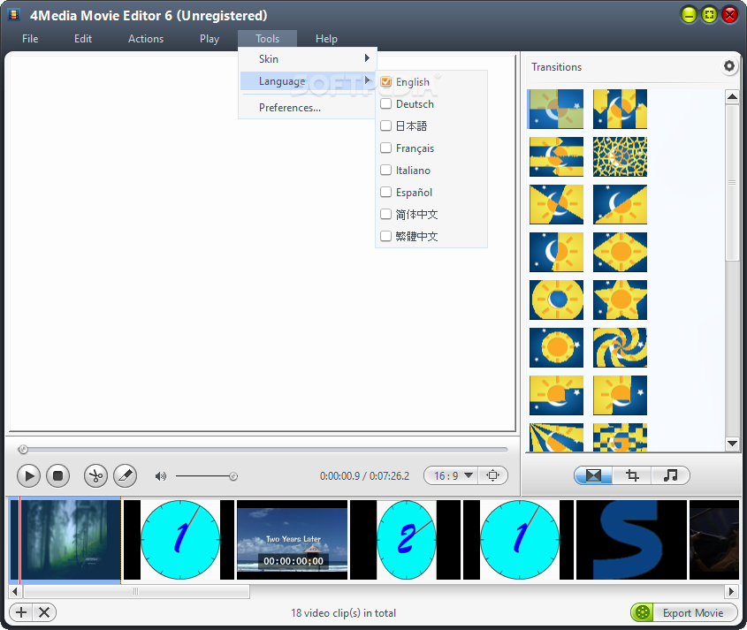The width and height of the screenshot is (747, 630).
Task: Select the diamond-shaped transition
Action: (x=620, y=252)
